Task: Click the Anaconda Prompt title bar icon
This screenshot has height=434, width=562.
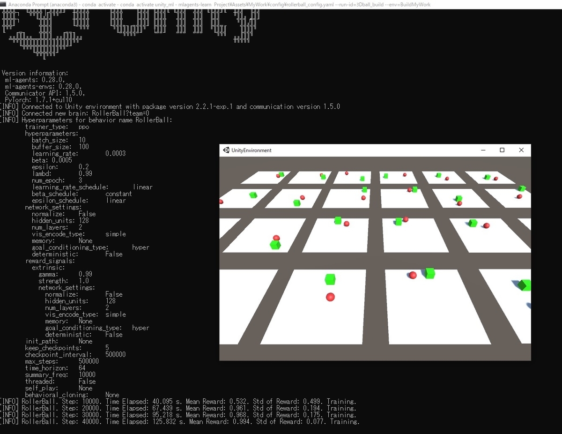Action: (3, 4)
